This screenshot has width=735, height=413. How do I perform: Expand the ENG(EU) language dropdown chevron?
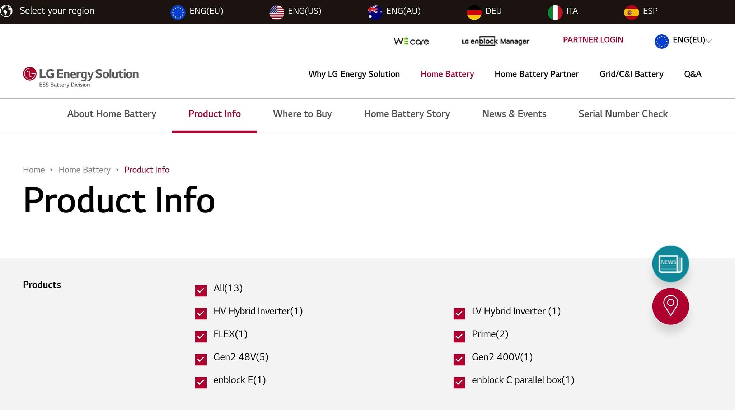point(709,41)
